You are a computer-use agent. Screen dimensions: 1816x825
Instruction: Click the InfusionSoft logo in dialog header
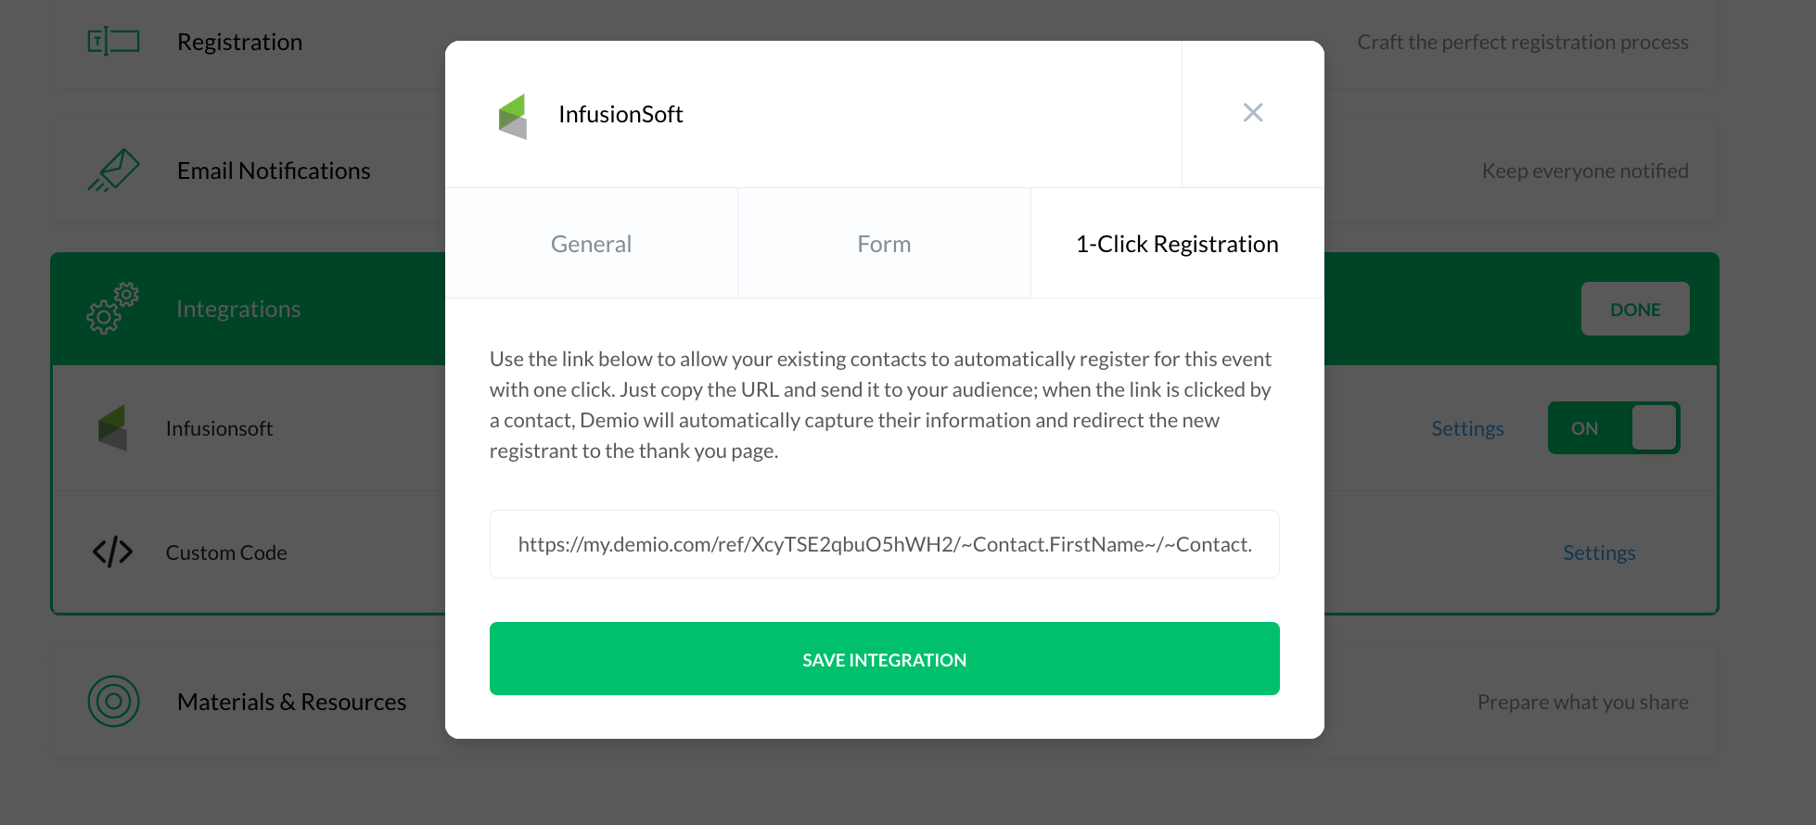(x=513, y=116)
